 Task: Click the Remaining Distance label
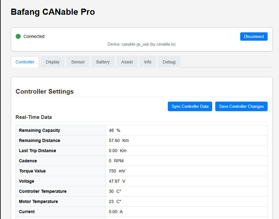pos(39,140)
